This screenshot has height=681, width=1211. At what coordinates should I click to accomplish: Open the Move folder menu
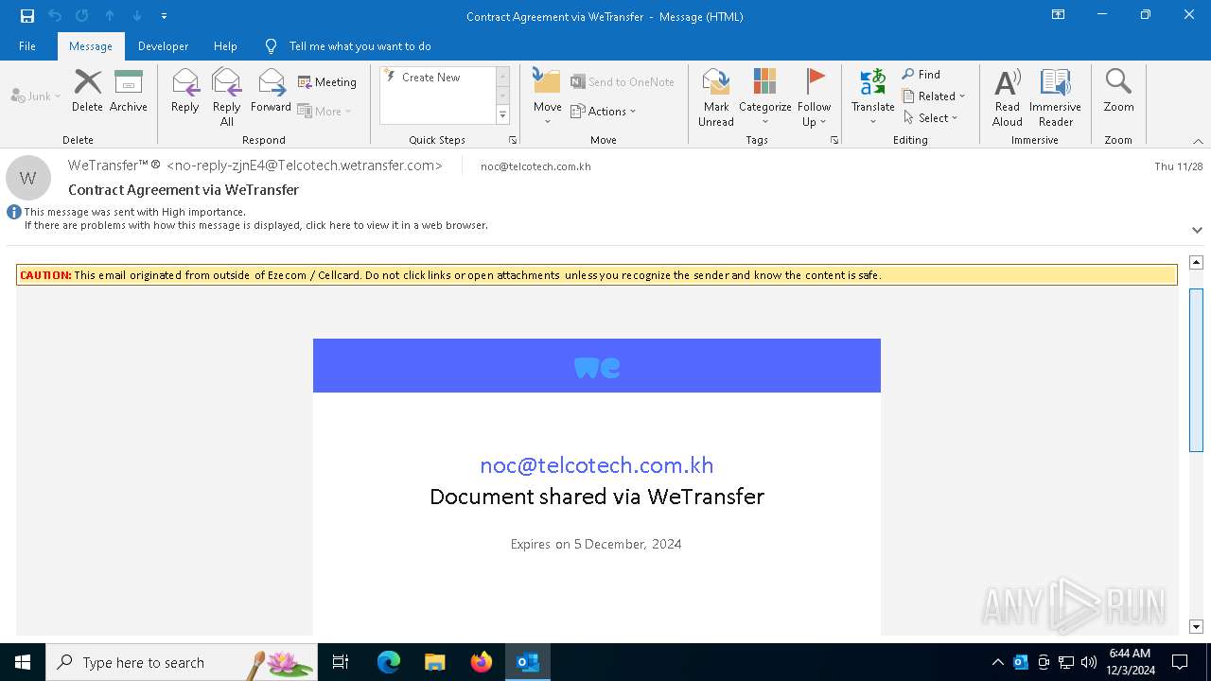coord(548,97)
